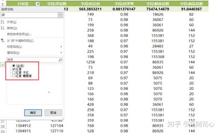
Task: Select cell with value 27 in 商品总数
Action: pyautogui.click(x=191, y=46)
